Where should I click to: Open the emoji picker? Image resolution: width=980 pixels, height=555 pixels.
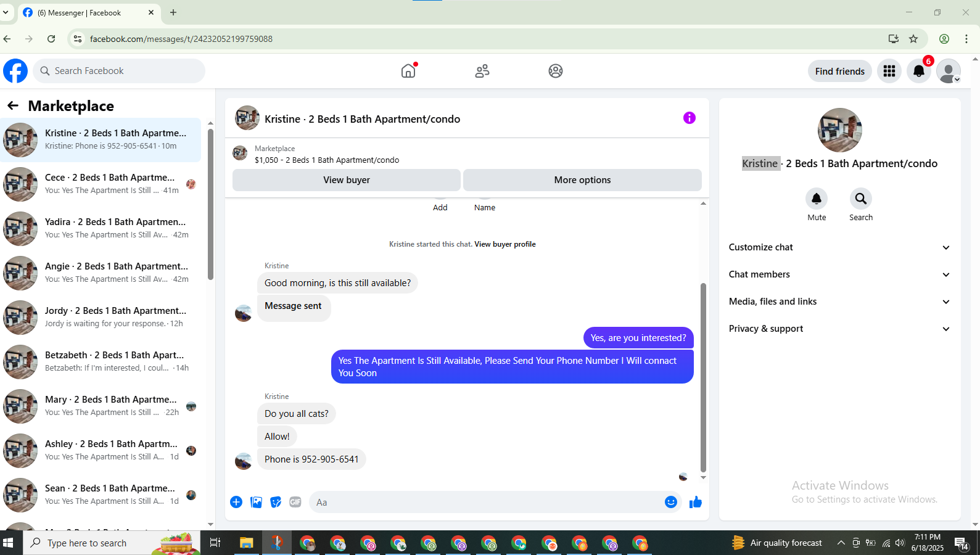[671, 502]
